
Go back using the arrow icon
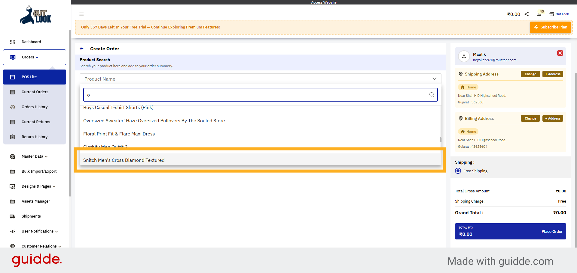81,49
